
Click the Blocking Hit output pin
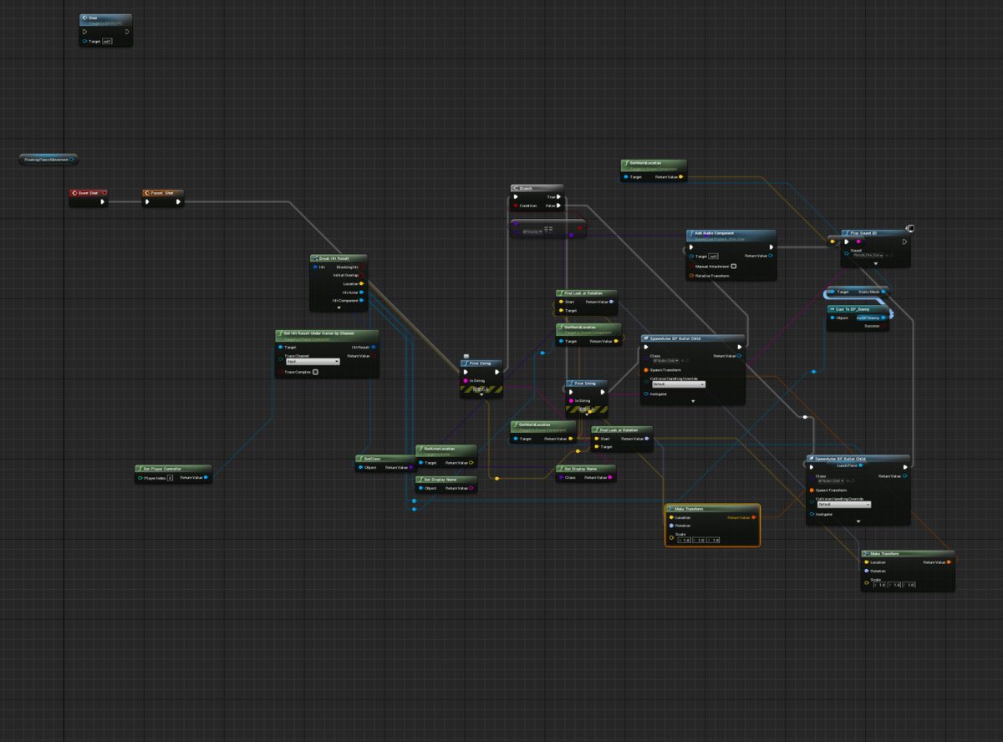click(x=362, y=267)
